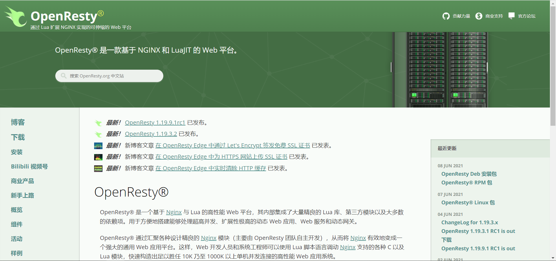Open the 博客 sidebar menu item
Image resolution: width=556 pixels, height=261 pixels.
(18, 122)
